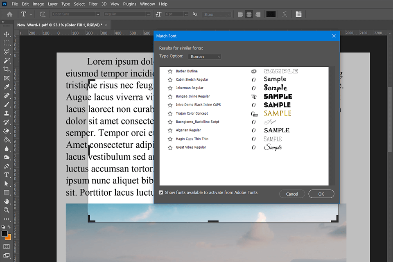Screen dimensions: 393x262
Task: Select the Brush tool
Action: point(7,104)
